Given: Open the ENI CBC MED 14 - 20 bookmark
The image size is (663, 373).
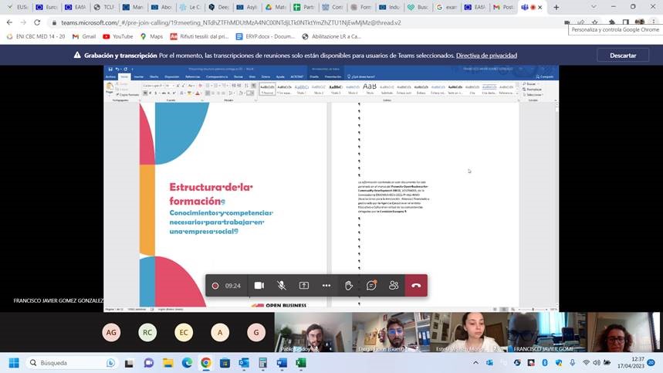Looking at the screenshot, I should point(36,37).
